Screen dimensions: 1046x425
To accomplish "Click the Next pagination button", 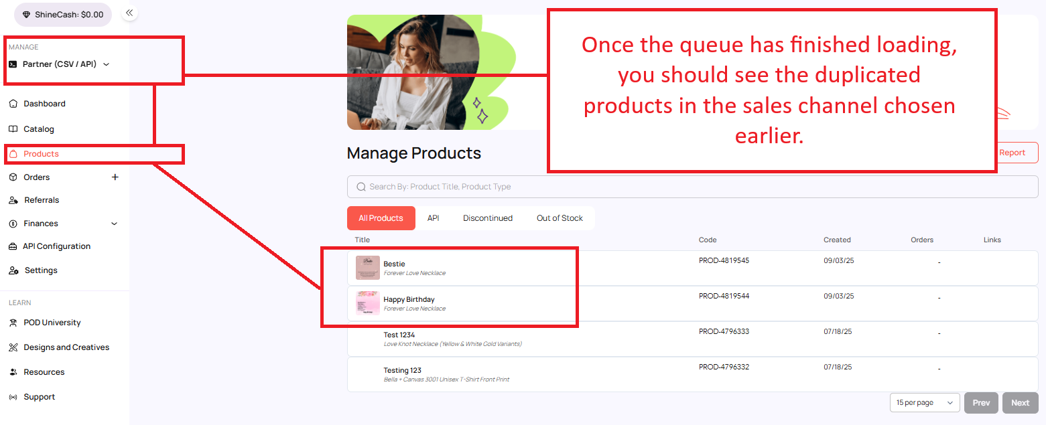I will coord(1020,403).
